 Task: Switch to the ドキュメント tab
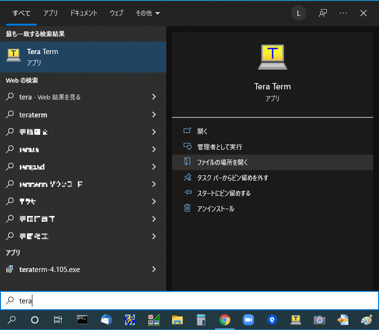click(84, 13)
